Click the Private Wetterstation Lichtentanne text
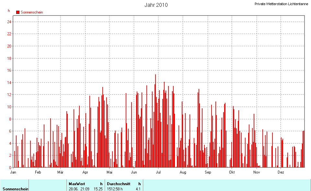311x191 pixels. tap(281, 4)
